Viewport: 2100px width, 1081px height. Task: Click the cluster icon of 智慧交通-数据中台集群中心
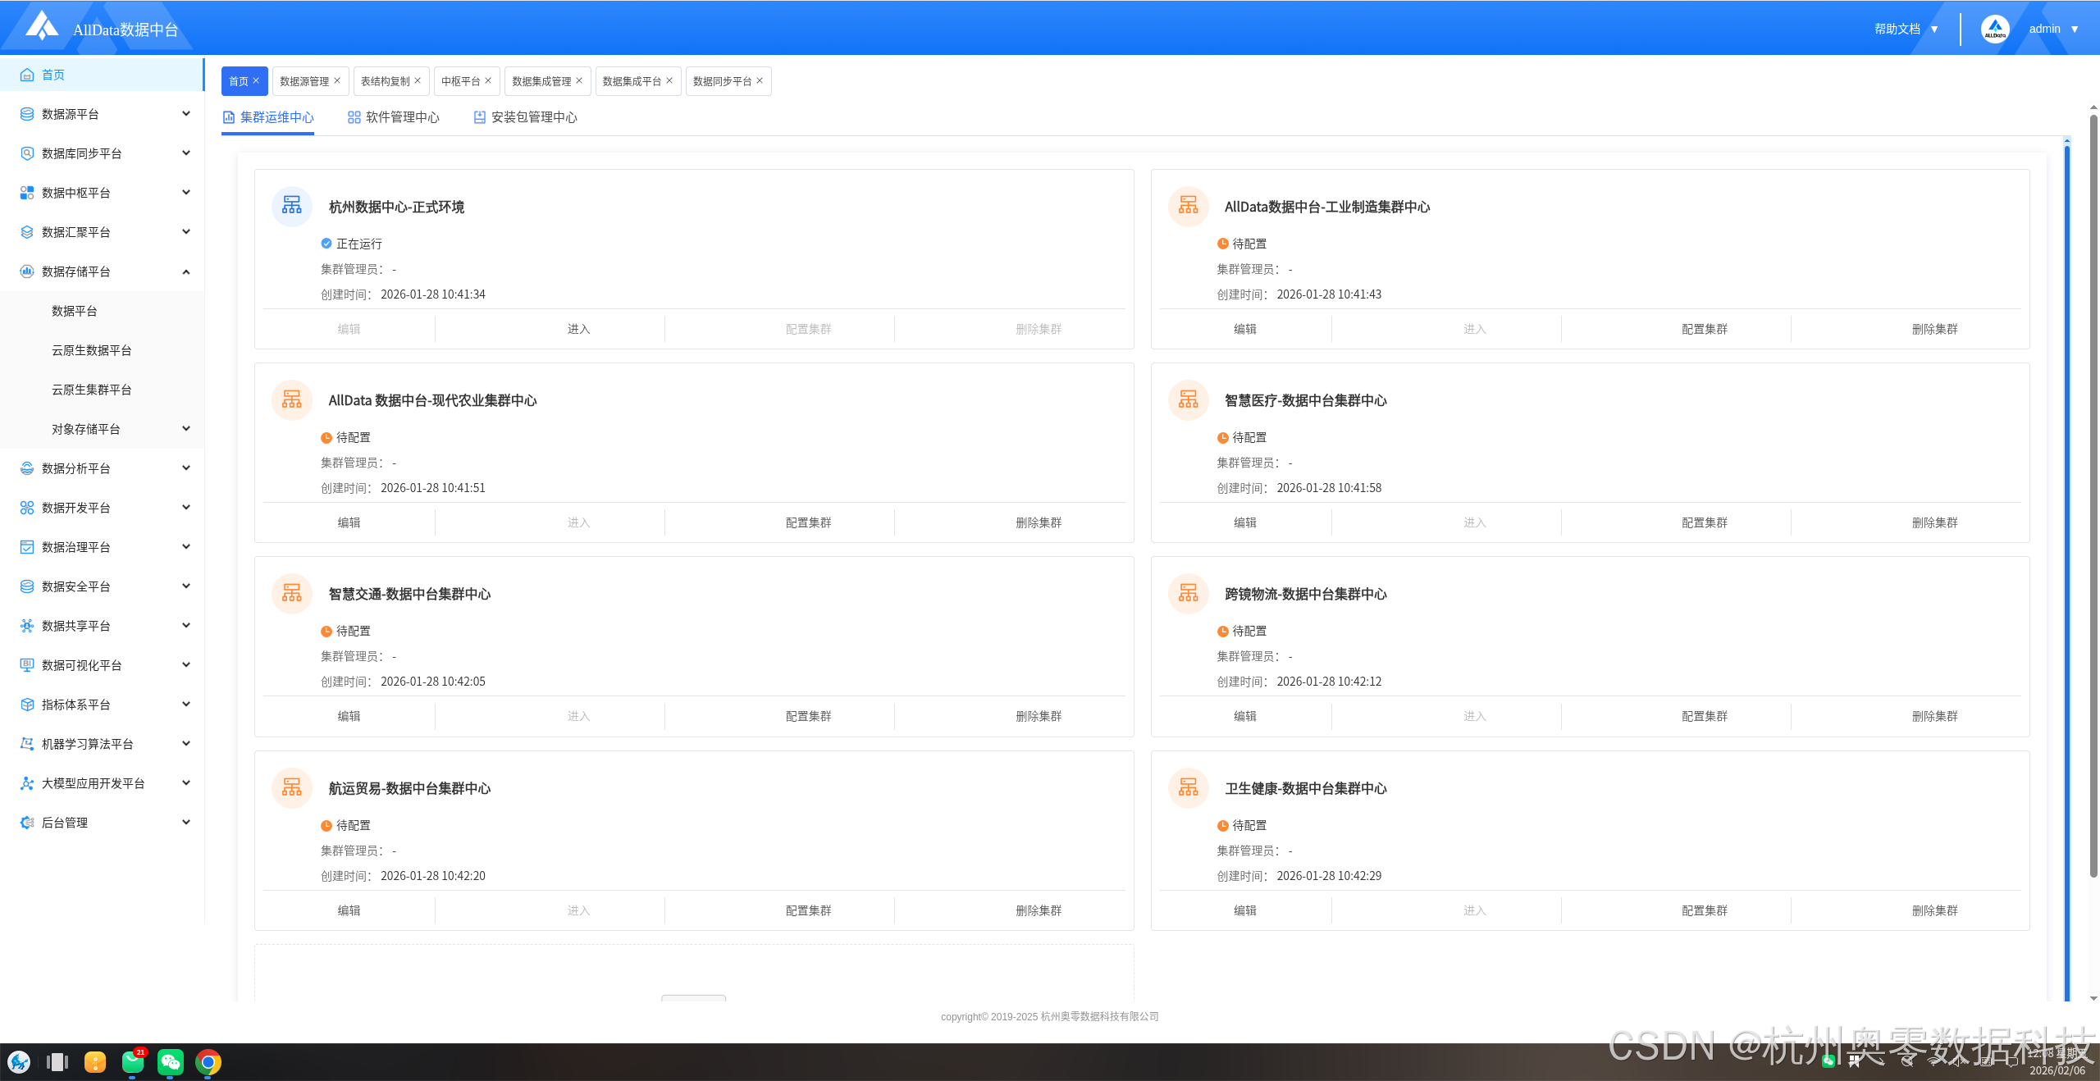tap(292, 593)
